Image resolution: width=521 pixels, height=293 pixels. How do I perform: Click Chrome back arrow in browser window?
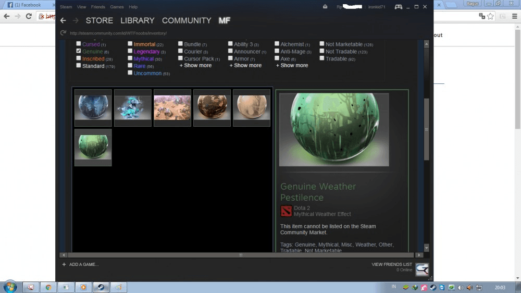pos(7,16)
